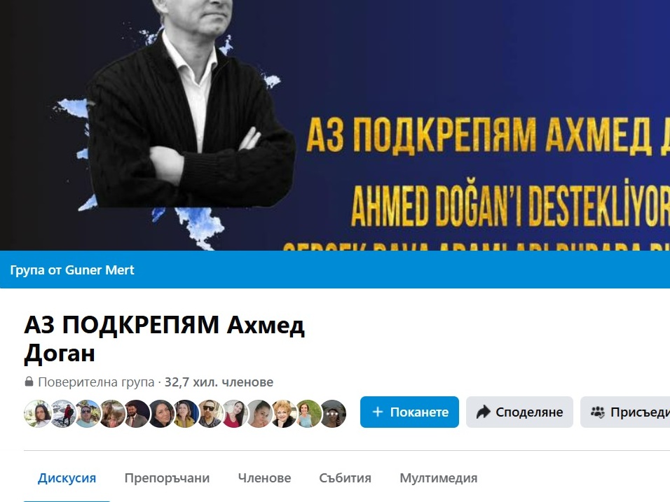Viewport: 670px width, 502px height.
Task: Click the Споделяне button
Action: click(519, 412)
